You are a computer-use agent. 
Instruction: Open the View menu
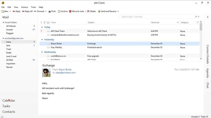pos(16,7)
